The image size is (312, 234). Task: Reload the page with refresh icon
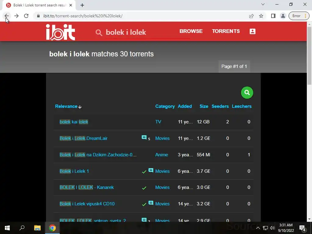point(26,16)
